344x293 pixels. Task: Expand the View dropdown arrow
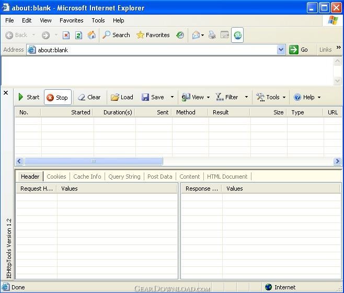tap(208, 97)
